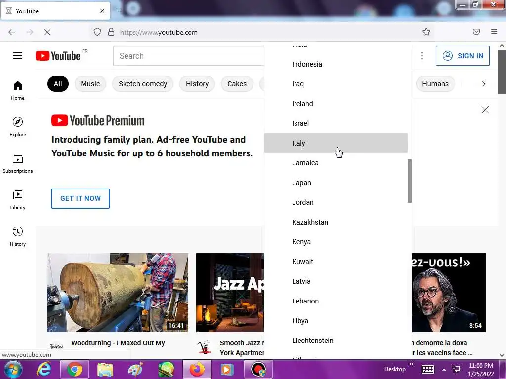Click the tracking protection shield icon
This screenshot has height=379, width=506.
(x=97, y=32)
